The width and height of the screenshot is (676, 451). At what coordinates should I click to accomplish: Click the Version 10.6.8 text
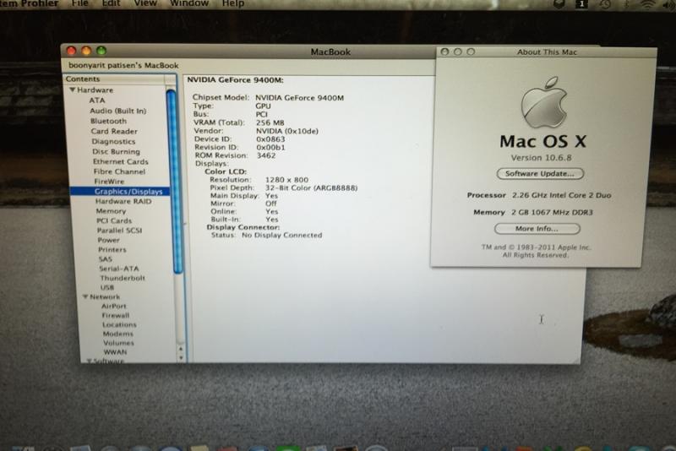(x=541, y=158)
